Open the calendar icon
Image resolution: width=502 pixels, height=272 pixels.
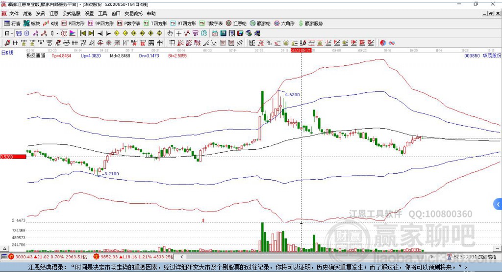coord(215,33)
